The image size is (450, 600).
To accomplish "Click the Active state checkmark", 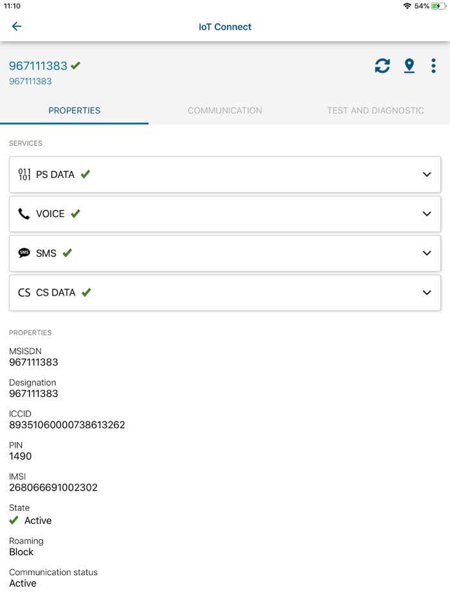I will pos(14,521).
